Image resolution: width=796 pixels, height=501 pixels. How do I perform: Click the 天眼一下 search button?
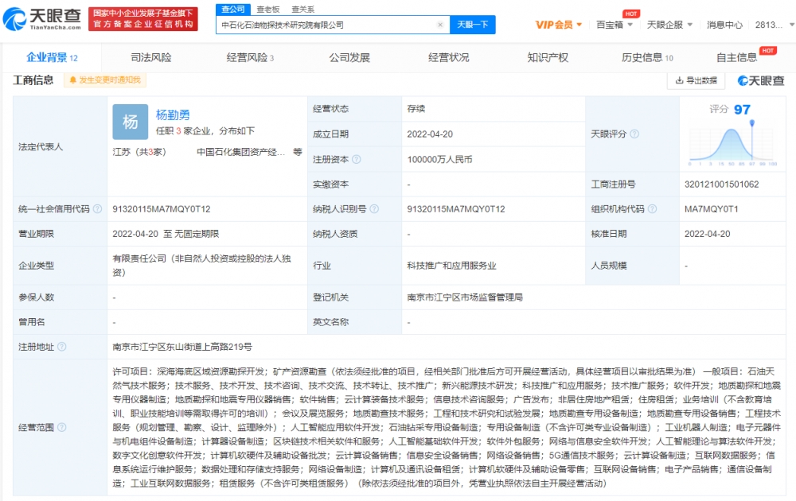point(472,25)
